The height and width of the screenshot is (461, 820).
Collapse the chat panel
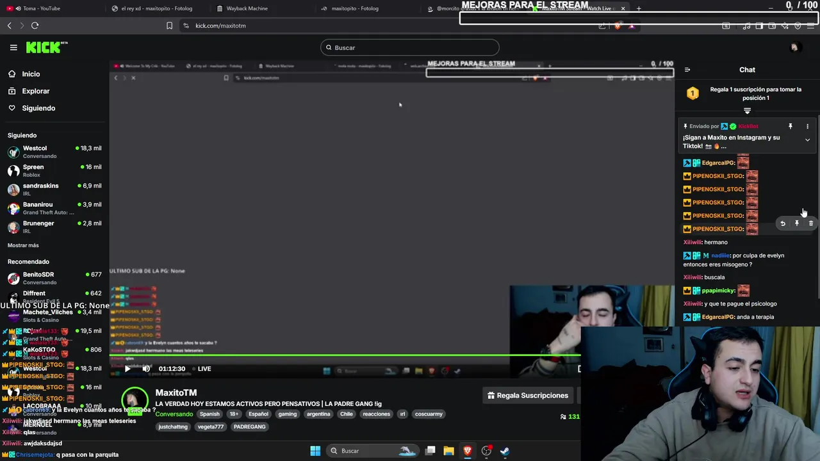(687, 70)
